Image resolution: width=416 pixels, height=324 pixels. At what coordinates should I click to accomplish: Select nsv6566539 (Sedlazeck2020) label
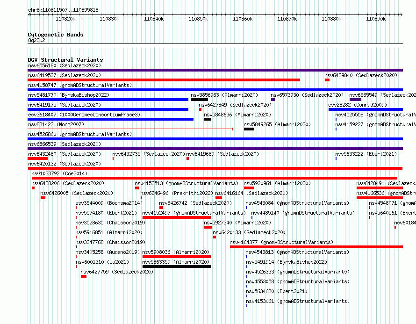(65, 144)
